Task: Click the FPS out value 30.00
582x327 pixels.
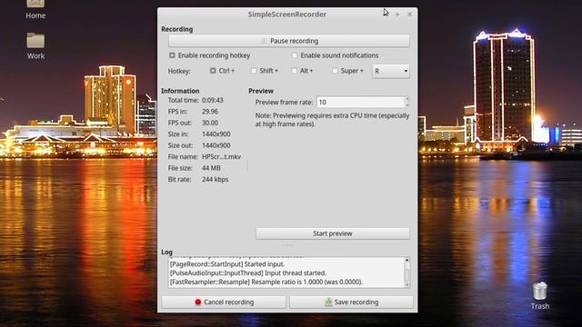Action: 210,123
